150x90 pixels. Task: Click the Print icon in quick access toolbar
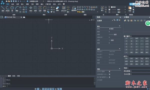tap(16, 1)
